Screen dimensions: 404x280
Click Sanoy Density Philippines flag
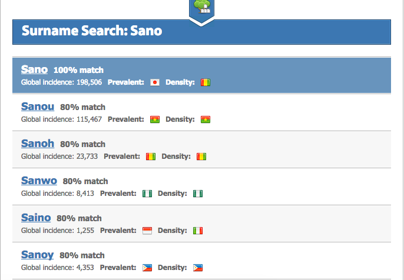click(x=198, y=268)
